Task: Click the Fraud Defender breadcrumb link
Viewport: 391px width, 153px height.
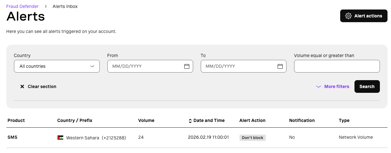Action: pyautogui.click(x=23, y=6)
